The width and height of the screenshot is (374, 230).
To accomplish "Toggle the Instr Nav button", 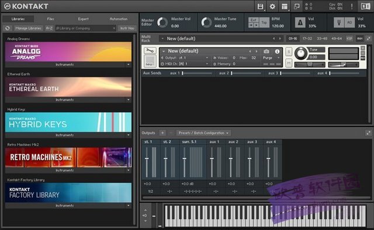I will pyautogui.click(x=127, y=28).
